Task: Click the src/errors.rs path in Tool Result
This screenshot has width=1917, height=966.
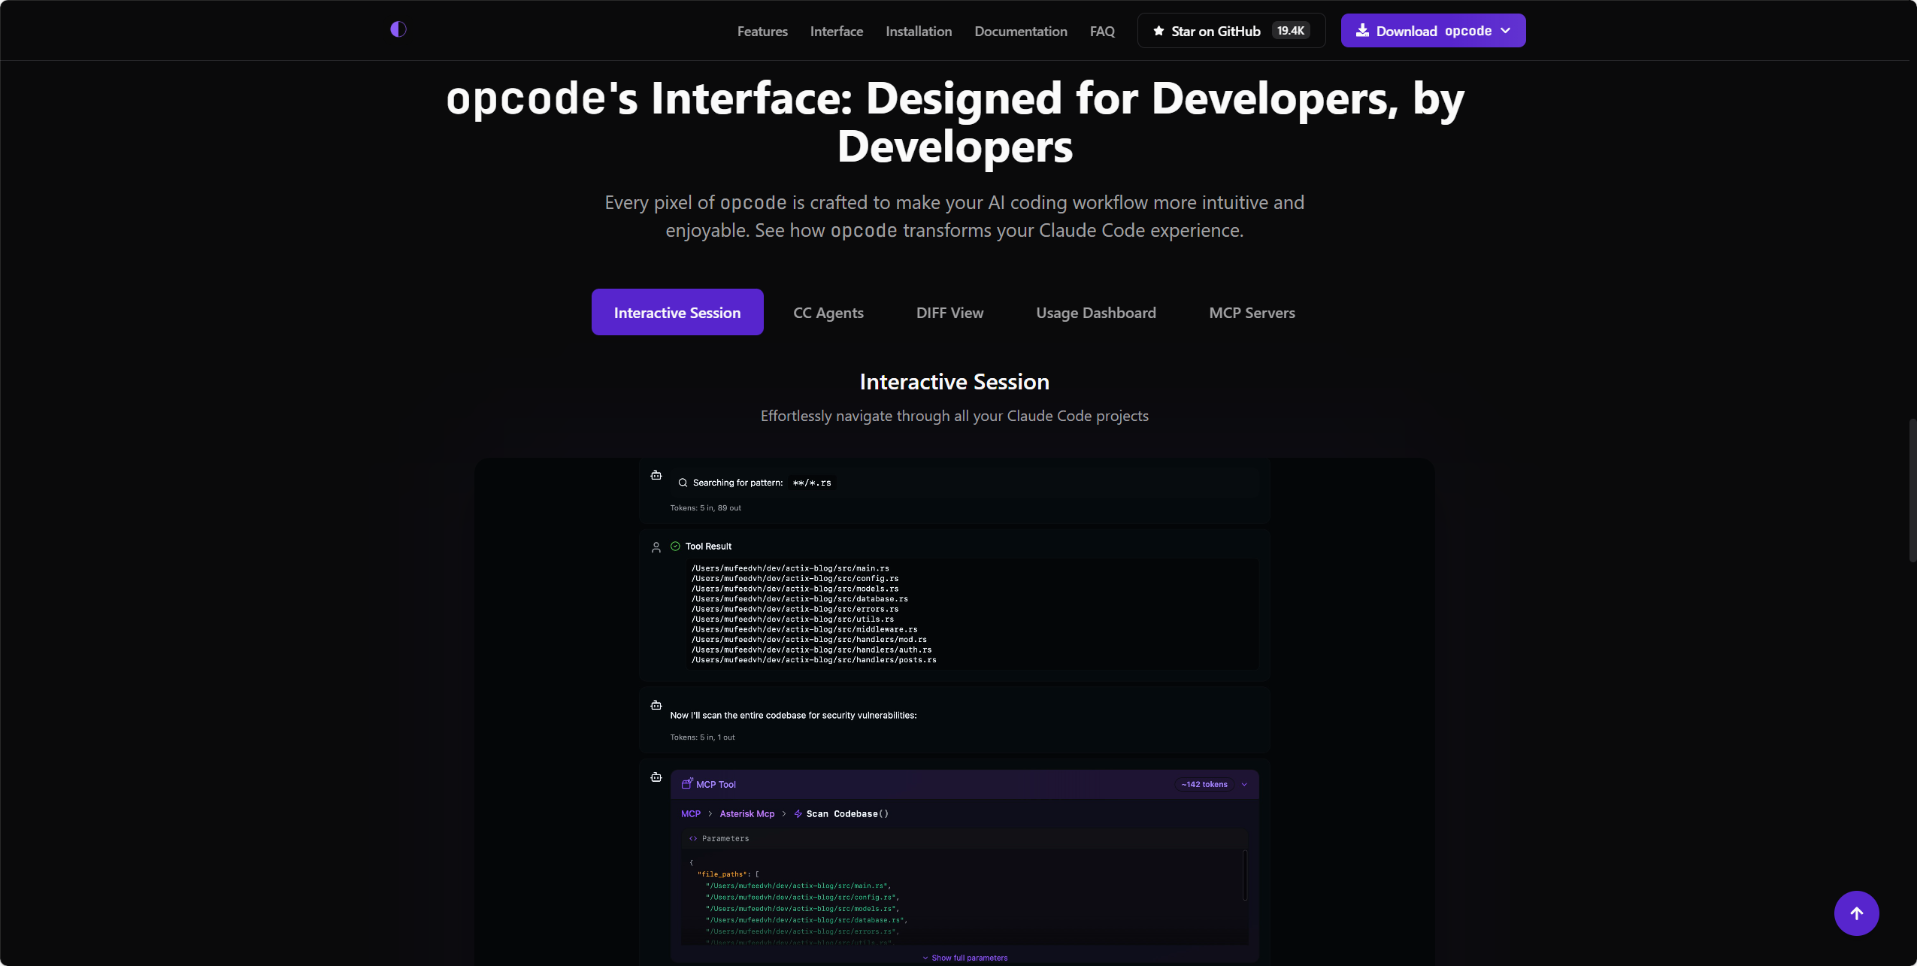Action: pos(795,609)
